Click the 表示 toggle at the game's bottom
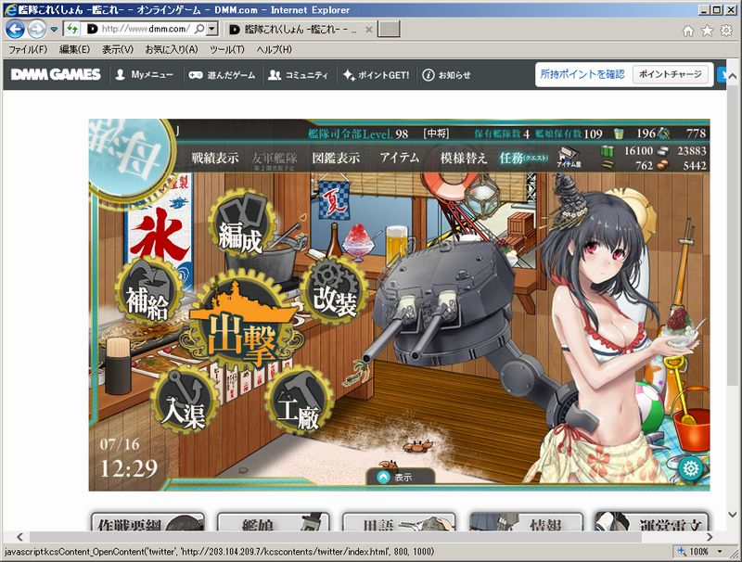 point(401,478)
